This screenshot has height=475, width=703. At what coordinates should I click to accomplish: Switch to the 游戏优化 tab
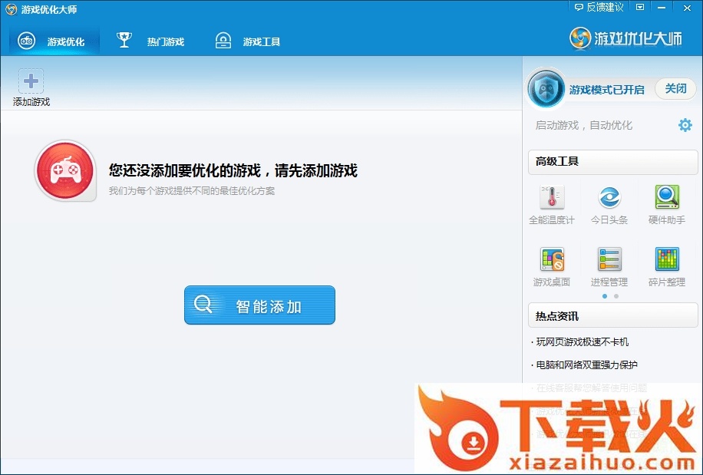tap(54, 41)
